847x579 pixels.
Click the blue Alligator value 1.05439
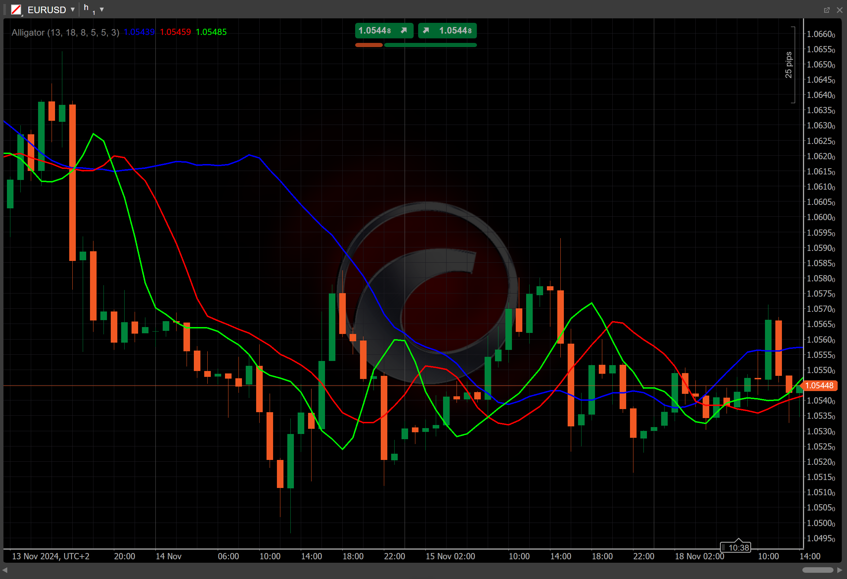point(139,32)
